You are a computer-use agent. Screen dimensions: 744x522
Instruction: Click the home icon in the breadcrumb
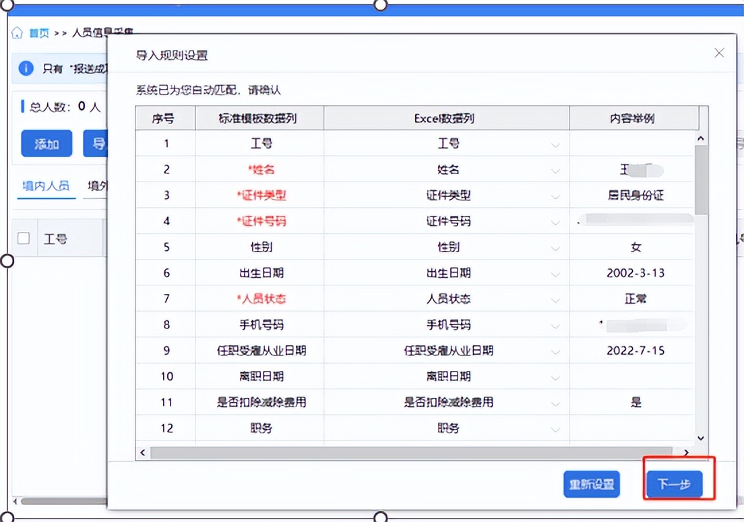[x=16, y=32]
